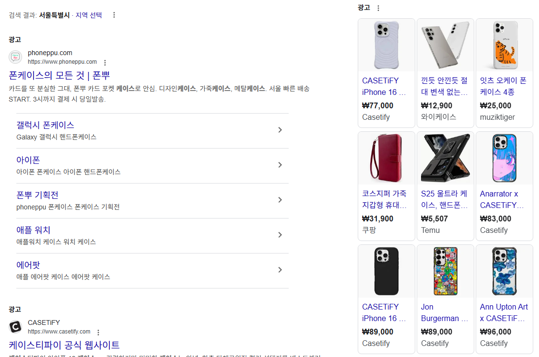Click the 애플워치 케이스 워치 케이스 description
This screenshot has width=539, height=357.
pyautogui.click(x=56, y=242)
